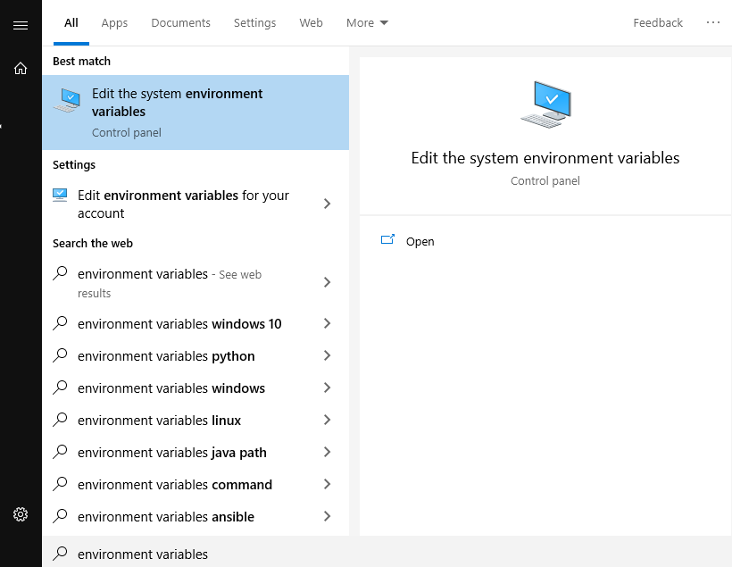This screenshot has height=567, width=732.
Task: Click the large computer icon in preview pane
Action: (545, 104)
